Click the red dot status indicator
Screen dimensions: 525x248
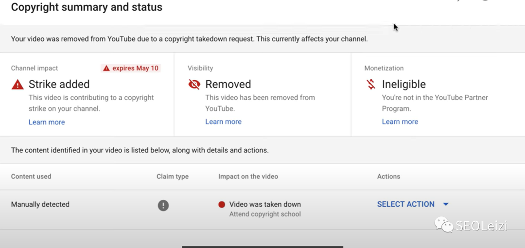coord(222,205)
